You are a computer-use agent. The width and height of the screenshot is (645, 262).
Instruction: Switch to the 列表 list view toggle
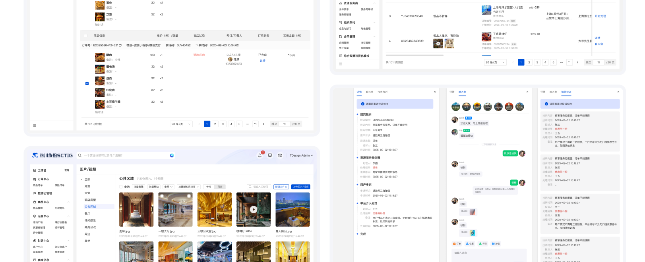(220, 187)
